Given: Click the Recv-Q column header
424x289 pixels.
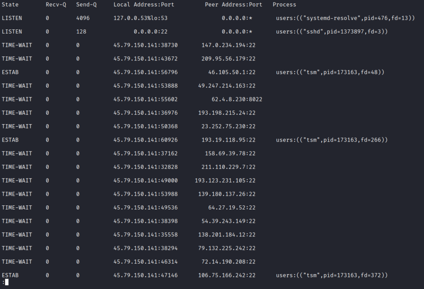Looking at the screenshot, I should [x=56, y=5].
